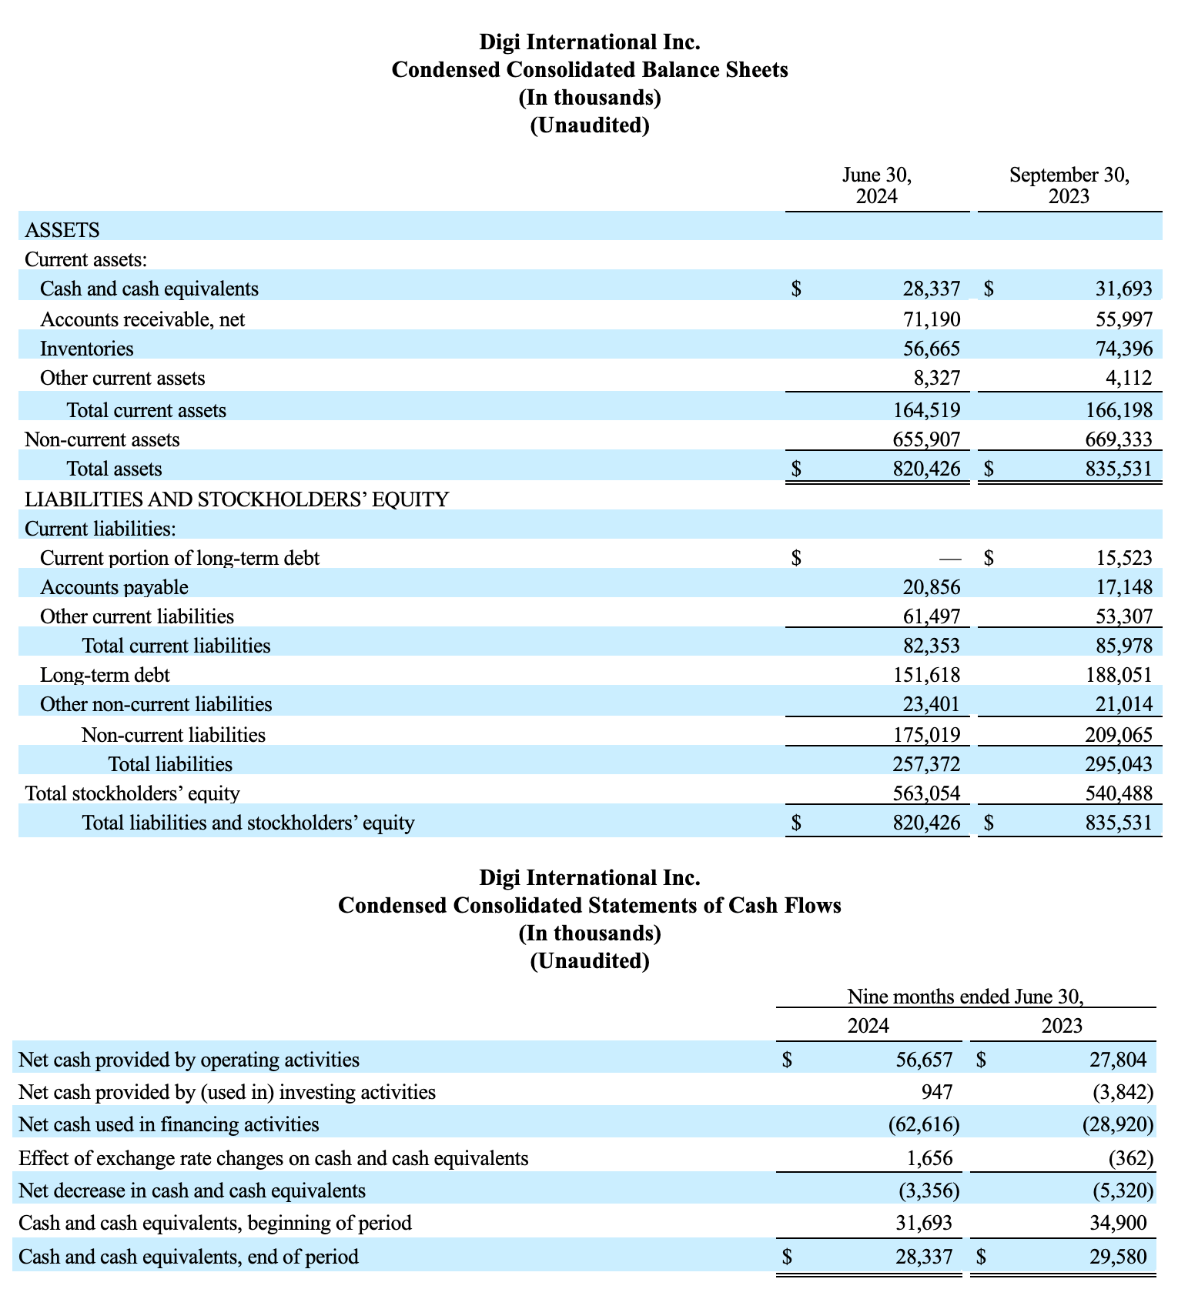Select the 'Condensed Consolidated Balance Sheets' heading
The width and height of the screenshot is (1178, 1299).
(x=590, y=70)
